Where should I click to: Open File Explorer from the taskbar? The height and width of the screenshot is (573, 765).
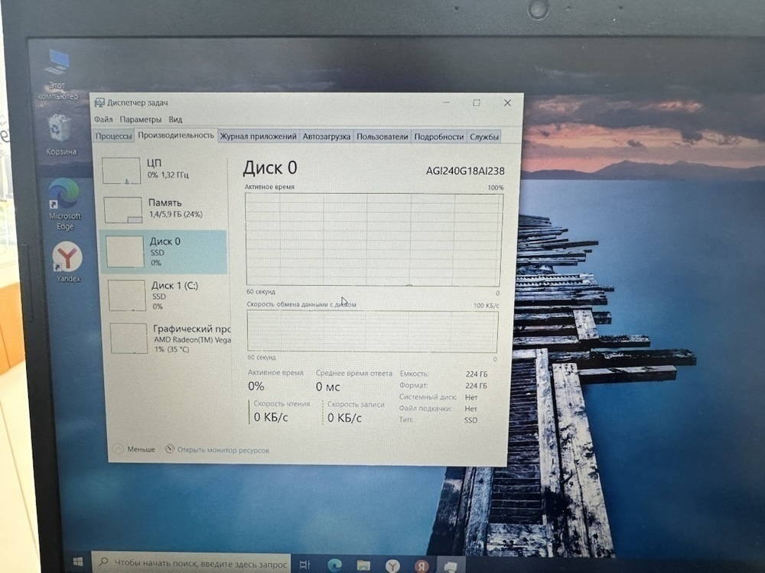[x=363, y=565]
